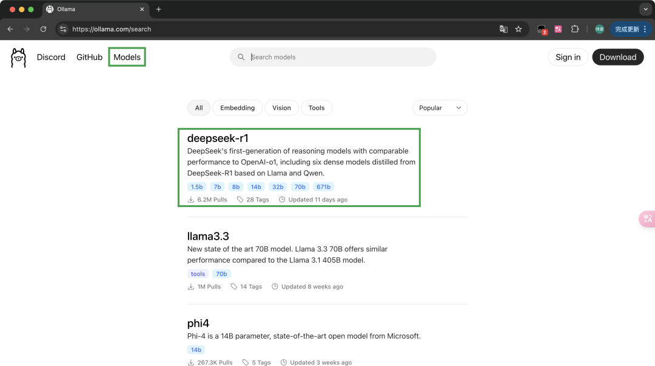
Task: Click the phi4 description text
Action: (x=304, y=336)
